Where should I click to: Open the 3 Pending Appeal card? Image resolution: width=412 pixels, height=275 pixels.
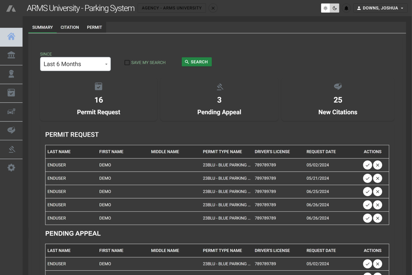[x=219, y=100]
